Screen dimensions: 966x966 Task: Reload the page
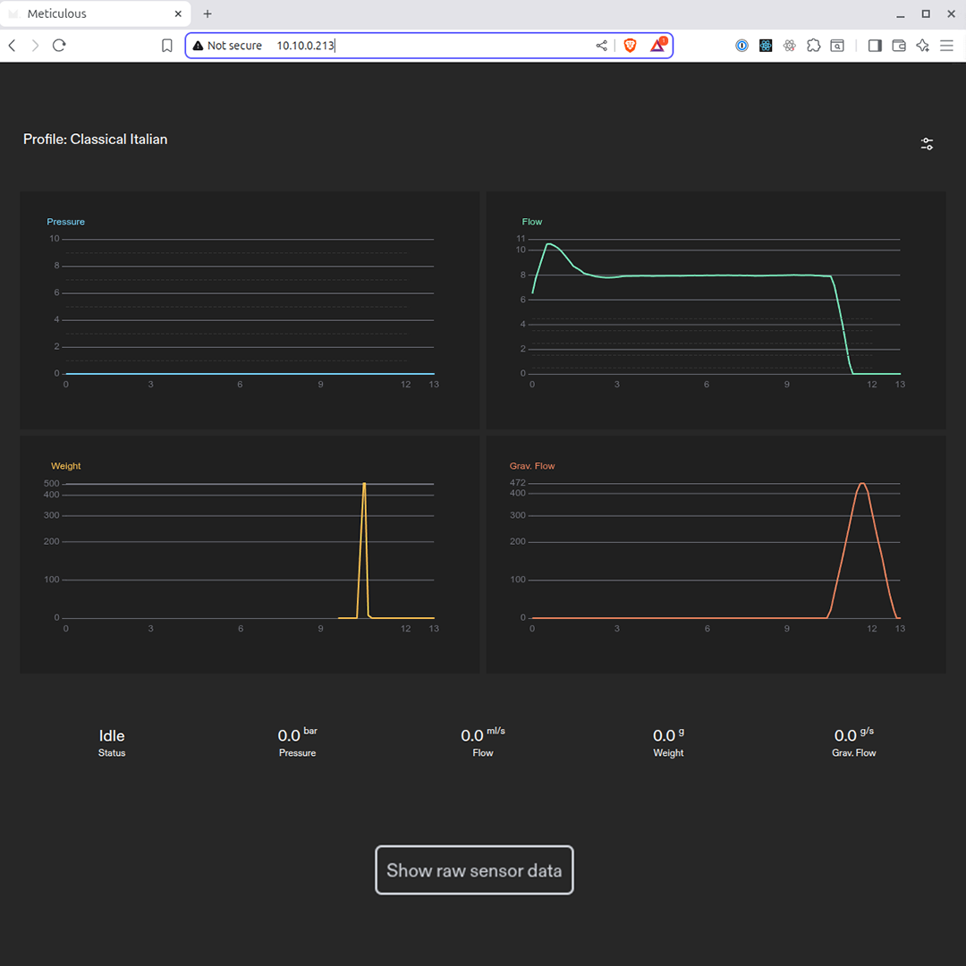(59, 46)
